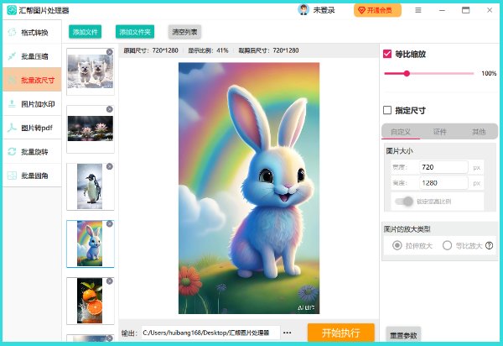This screenshot has height=346, width=503.
Task: Click the 批量圆角 picture icon
Action: (x=12, y=176)
